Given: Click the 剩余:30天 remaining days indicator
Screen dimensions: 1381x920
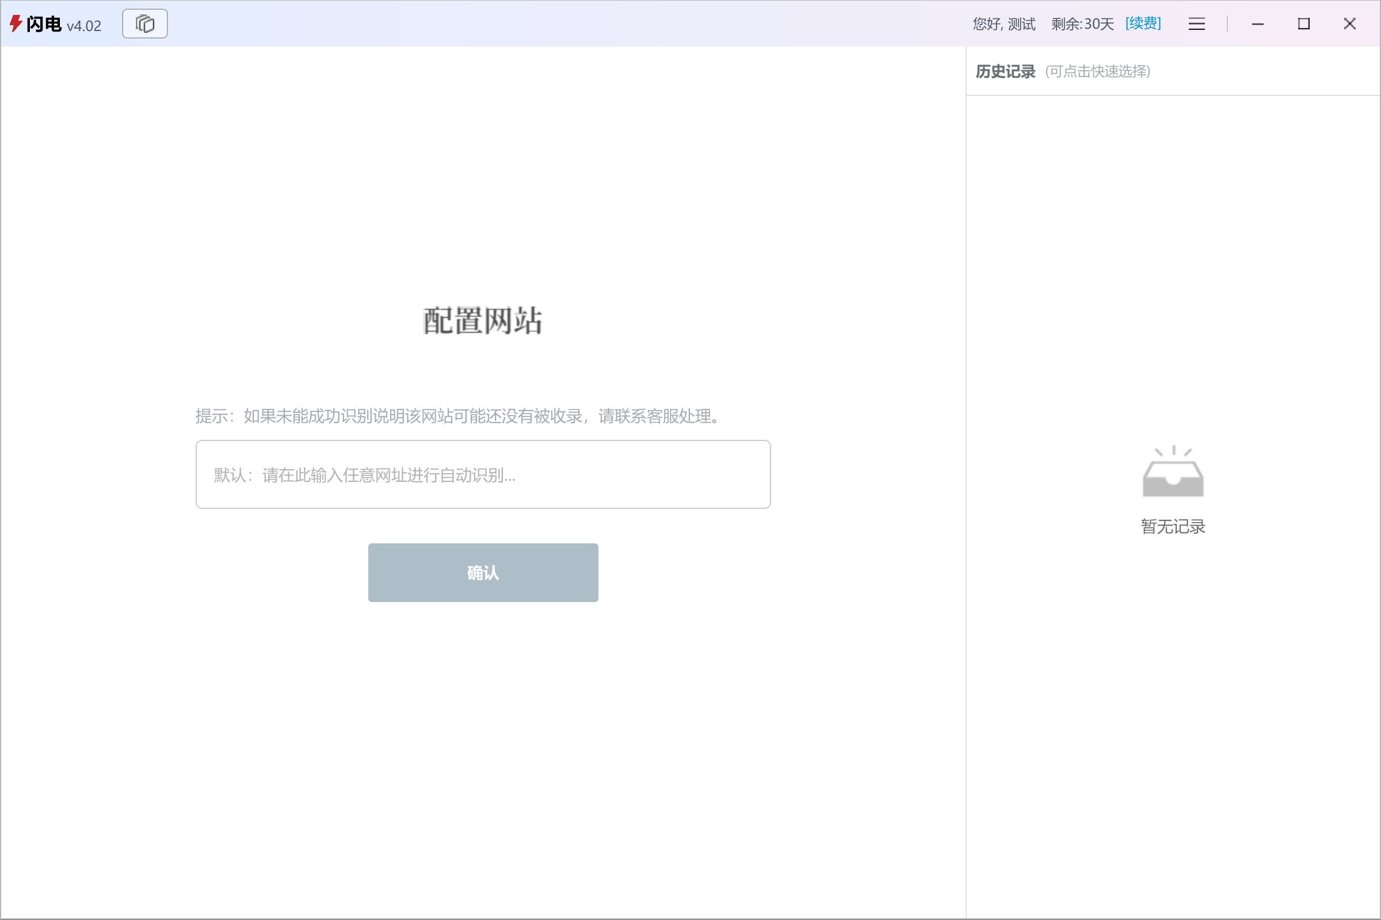Looking at the screenshot, I should click(1082, 24).
